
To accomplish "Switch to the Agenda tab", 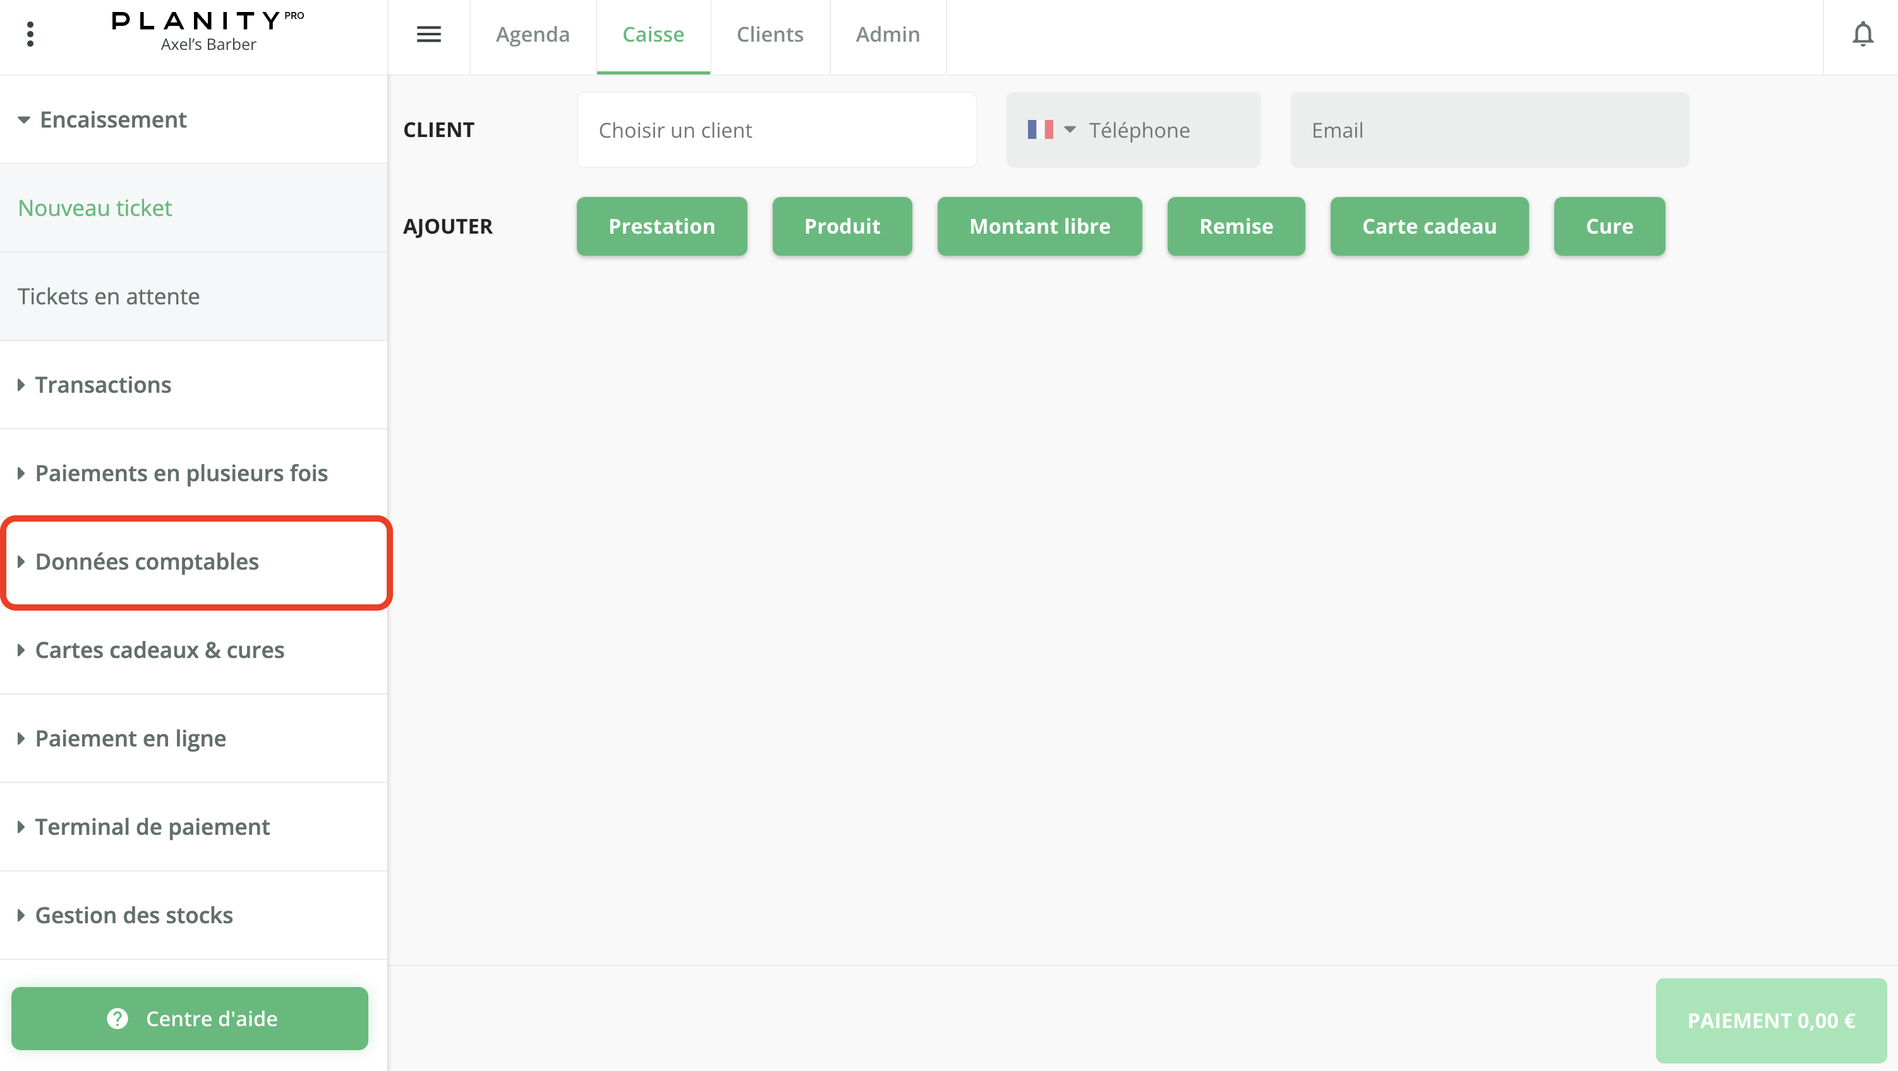I will [x=532, y=34].
